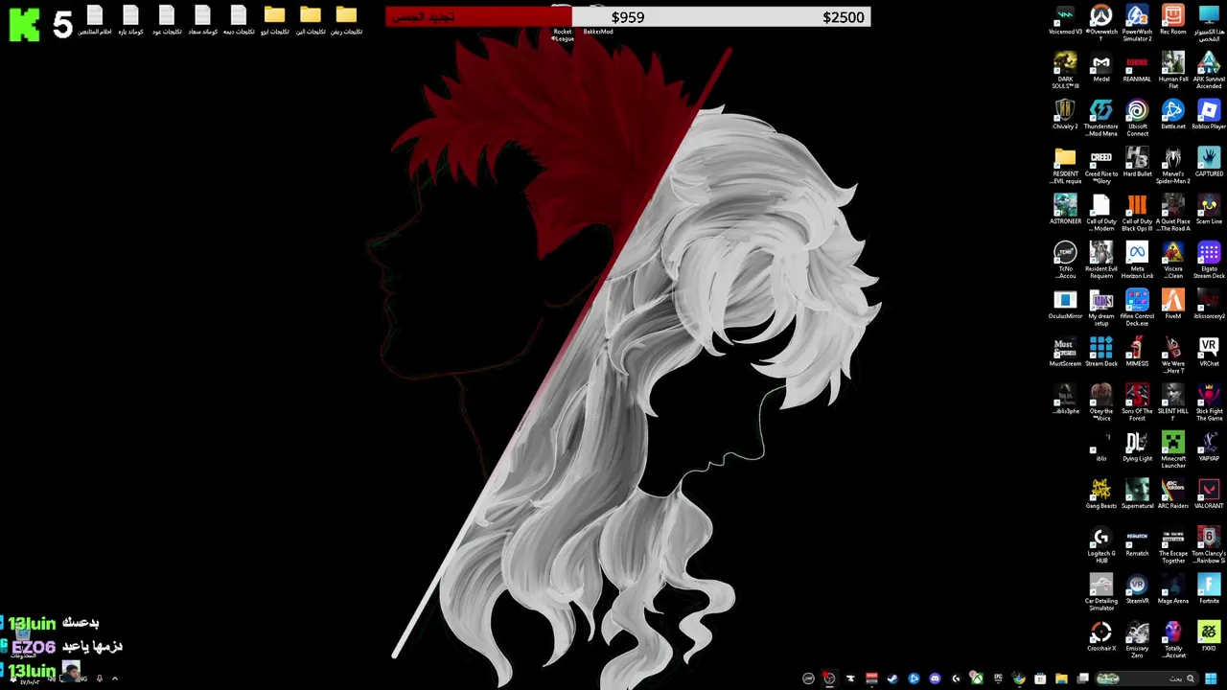Click the Windows Start button

1211,678
